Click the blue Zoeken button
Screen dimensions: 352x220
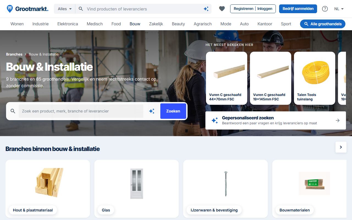173,111
